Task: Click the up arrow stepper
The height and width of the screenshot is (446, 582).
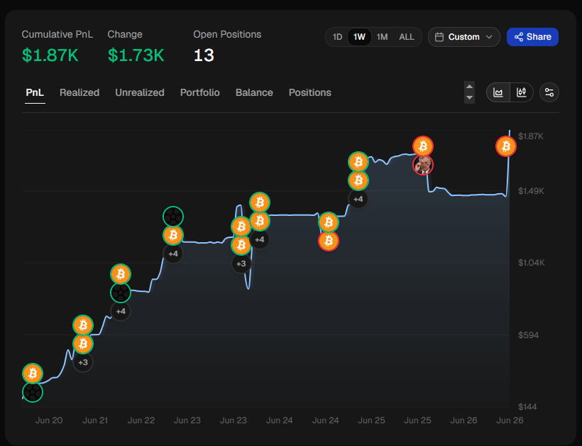Action: [469, 87]
